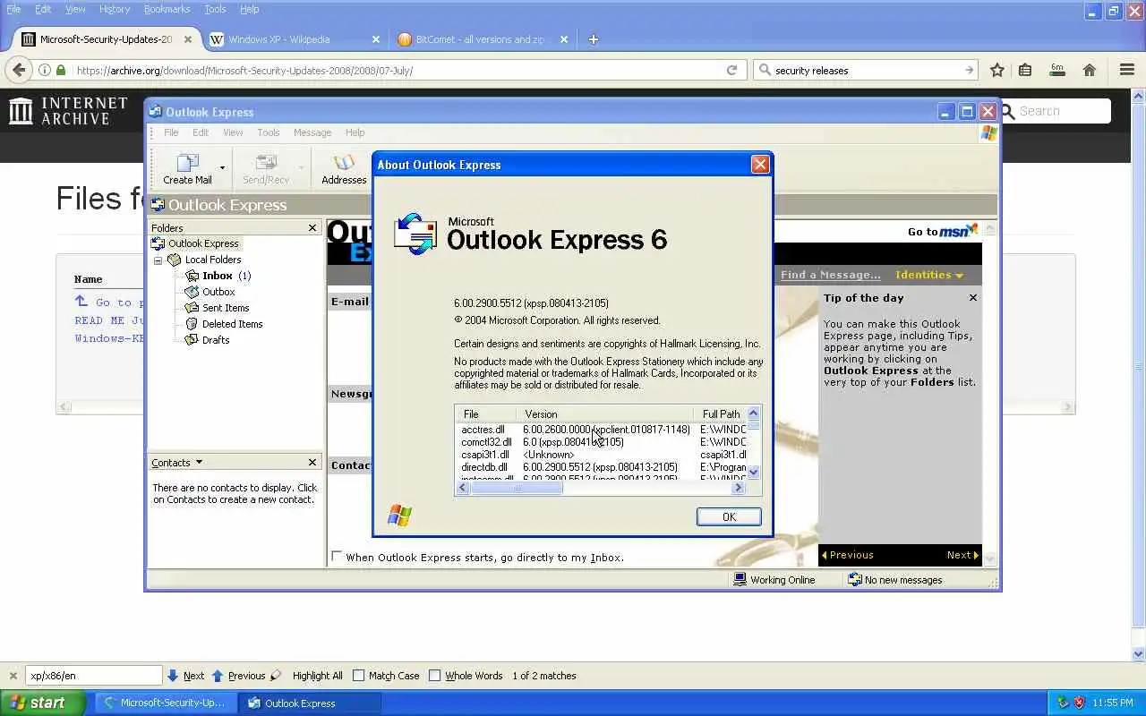Viewport: 1146px width, 716px height.
Task: Open the Deleted Items folder
Action: (232, 324)
